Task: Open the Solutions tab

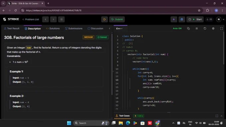Action: (53, 29)
